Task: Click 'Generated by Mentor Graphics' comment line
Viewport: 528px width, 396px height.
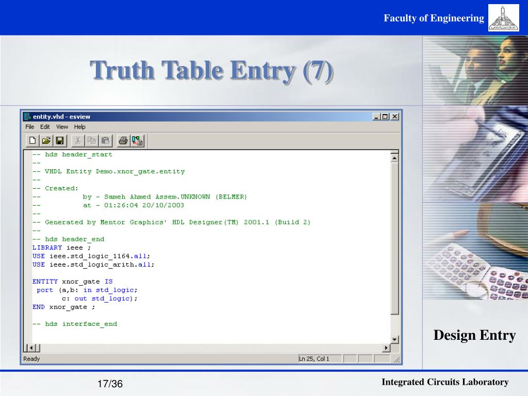Action: [x=171, y=222]
